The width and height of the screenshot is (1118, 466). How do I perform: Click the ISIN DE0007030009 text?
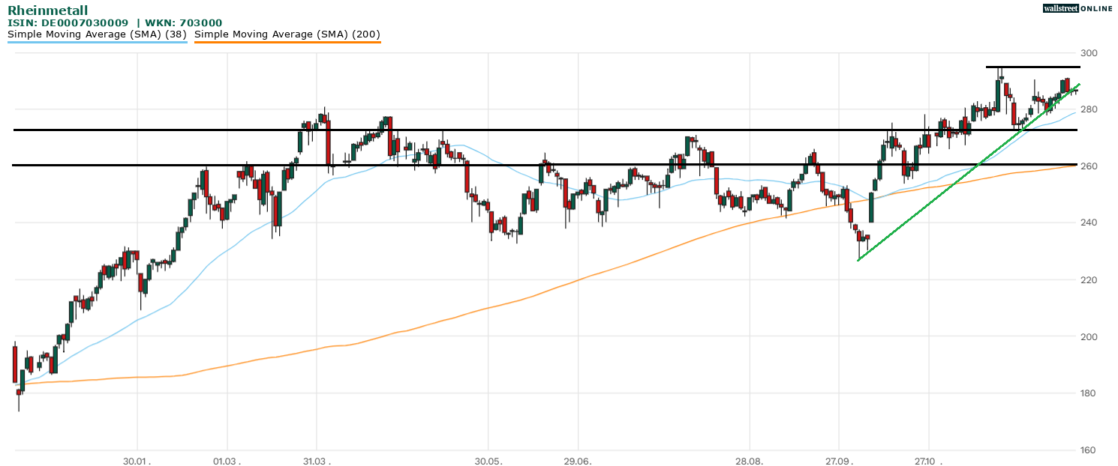[x=68, y=22]
